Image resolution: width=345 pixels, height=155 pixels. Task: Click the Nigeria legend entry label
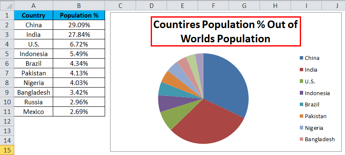click(x=314, y=128)
